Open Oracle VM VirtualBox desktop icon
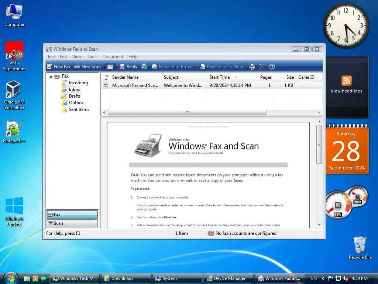The height and width of the screenshot is (284, 378). (14, 95)
